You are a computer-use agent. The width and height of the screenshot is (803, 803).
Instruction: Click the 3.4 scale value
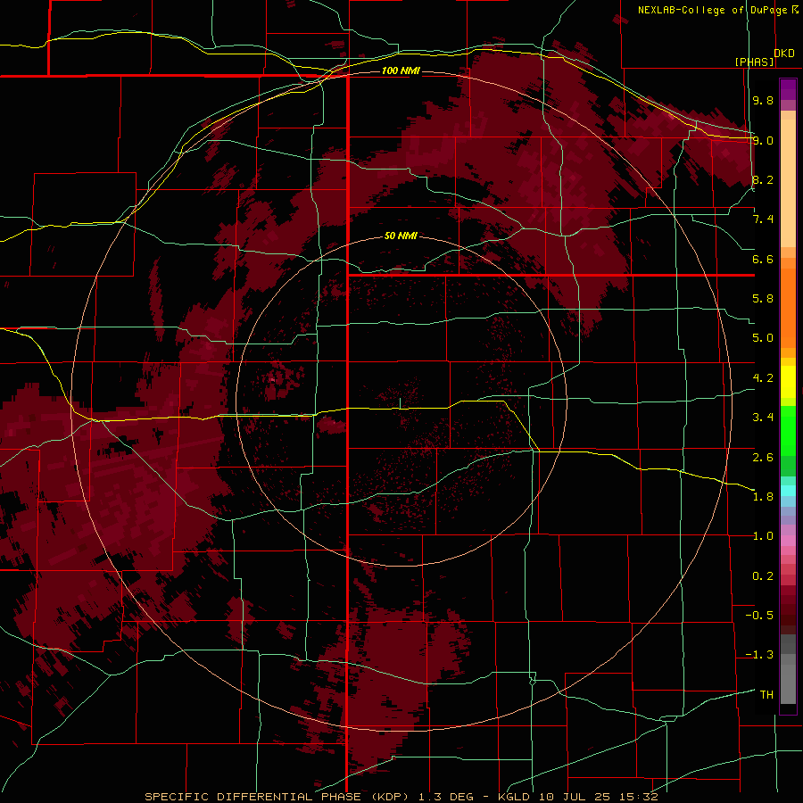point(763,418)
